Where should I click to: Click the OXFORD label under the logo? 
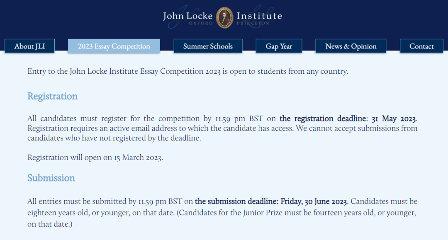[x=201, y=23]
